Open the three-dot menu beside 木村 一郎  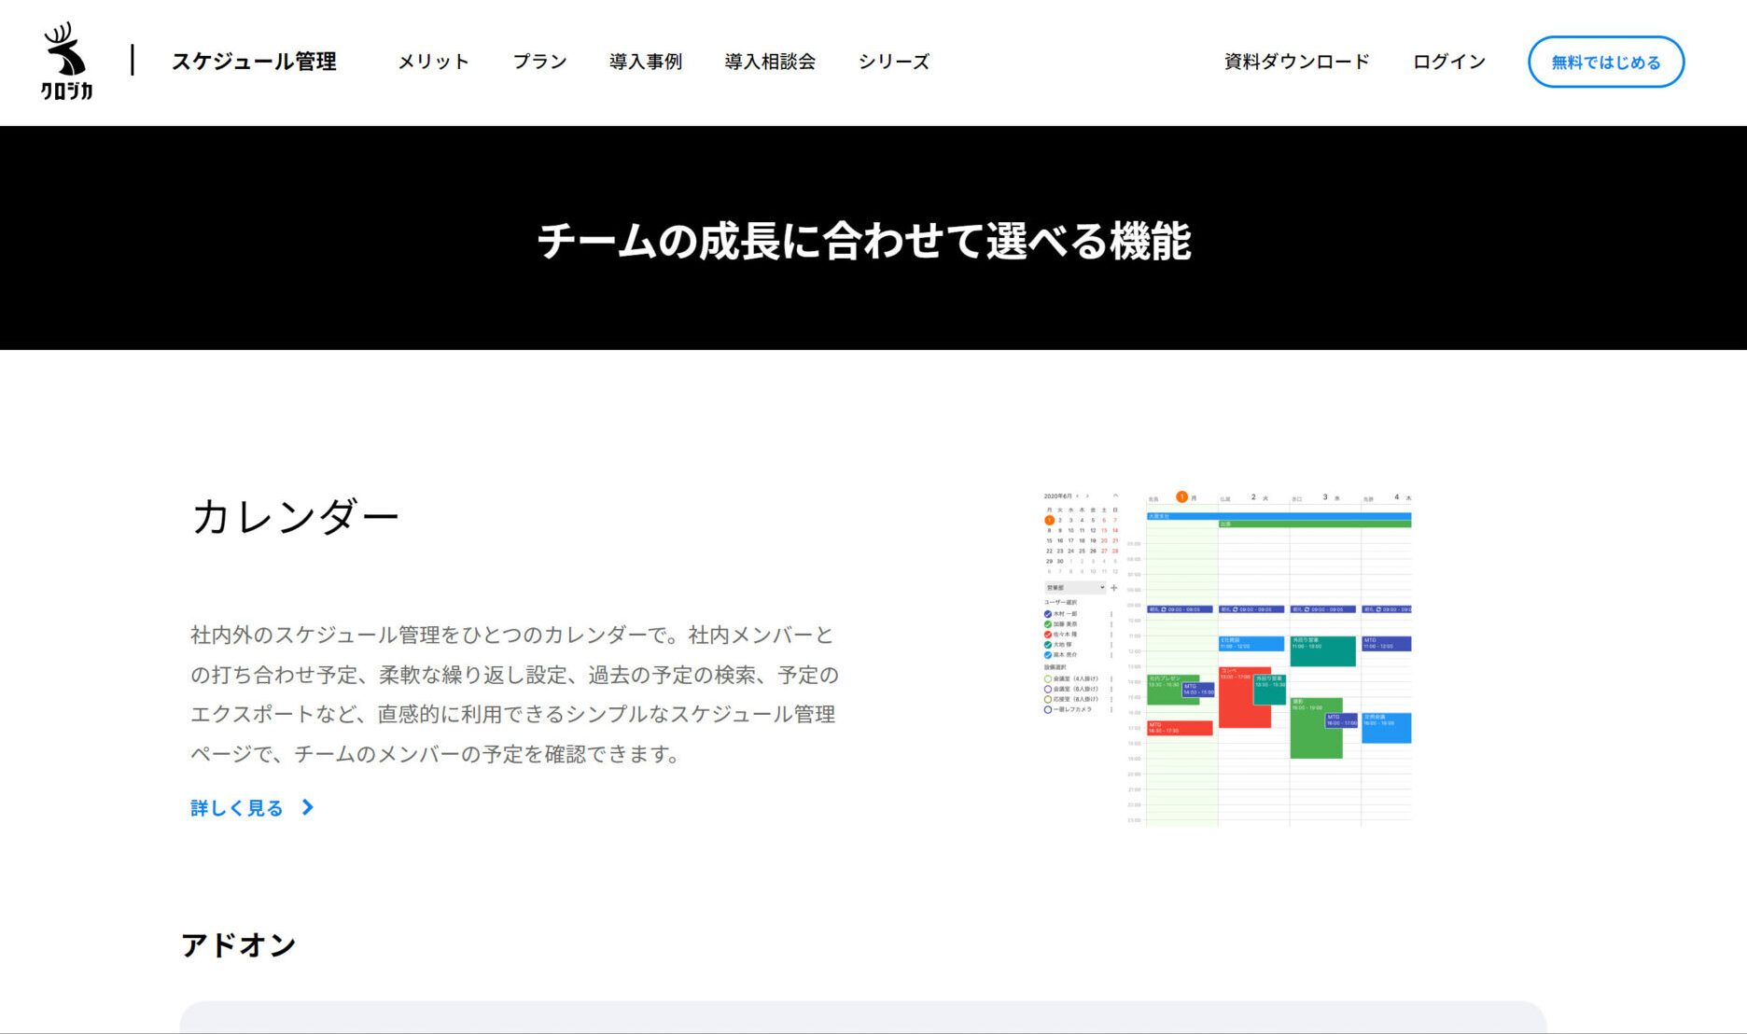coord(1111,614)
